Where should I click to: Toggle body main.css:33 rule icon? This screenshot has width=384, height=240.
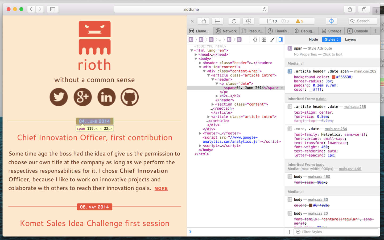point(290,199)
